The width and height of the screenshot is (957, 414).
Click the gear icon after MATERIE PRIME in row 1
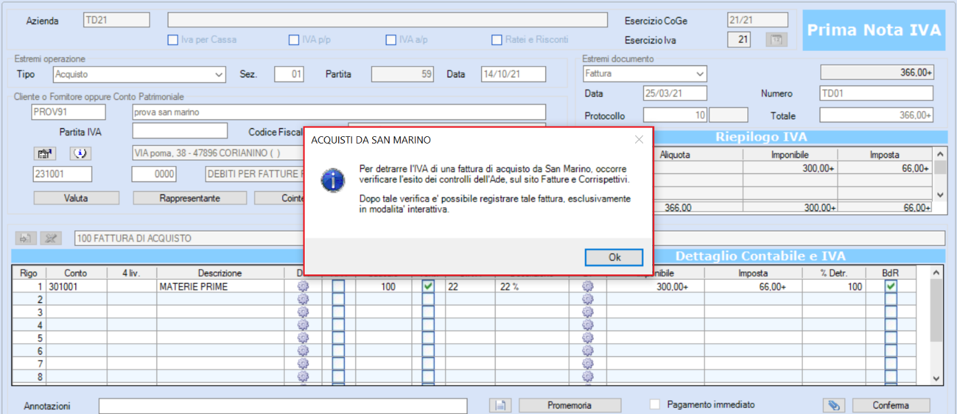tap(303, 286)
